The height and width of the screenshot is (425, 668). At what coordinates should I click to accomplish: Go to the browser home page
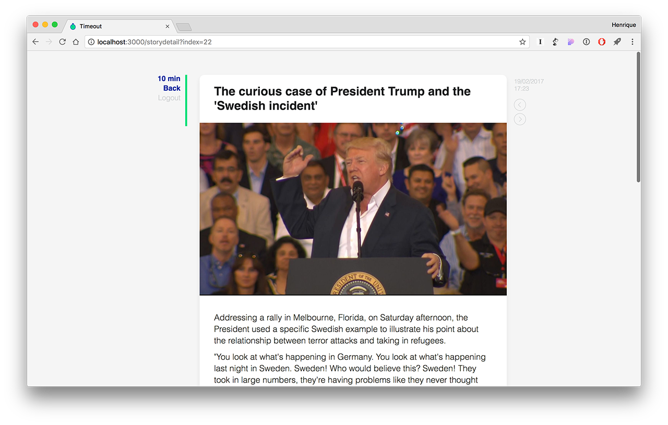(x=76, y=42)
